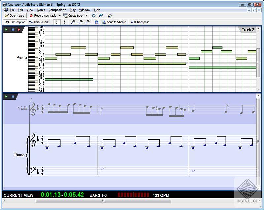The height and width of the screenshot is (210, 264).
Task: Set playback speed to 100%
Action: pos(80,22)
